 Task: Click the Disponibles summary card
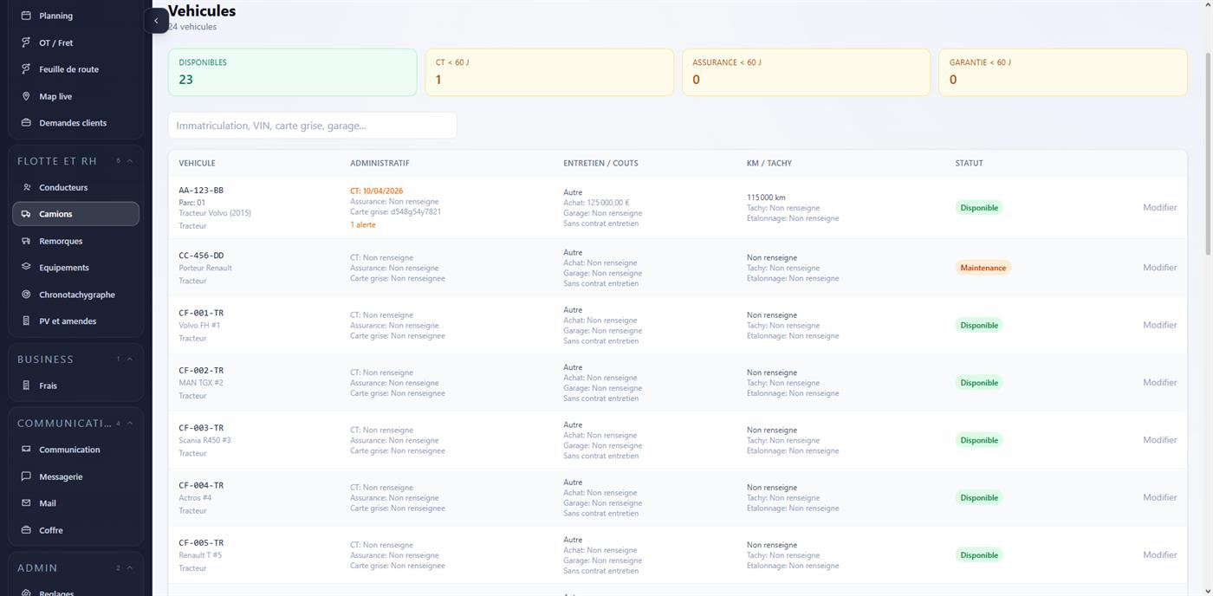coord(292,72)
